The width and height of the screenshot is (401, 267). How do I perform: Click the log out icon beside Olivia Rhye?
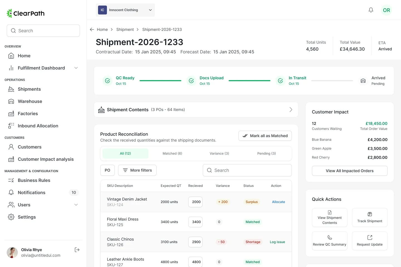tap(77, 250)
